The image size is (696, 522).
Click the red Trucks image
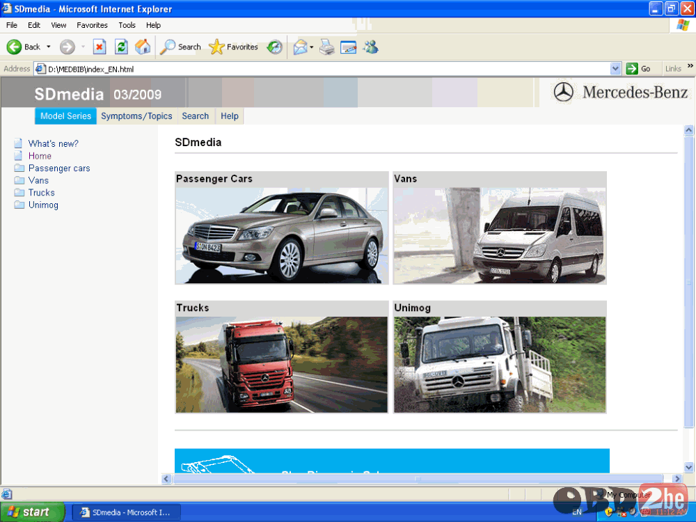click(282, 365)
